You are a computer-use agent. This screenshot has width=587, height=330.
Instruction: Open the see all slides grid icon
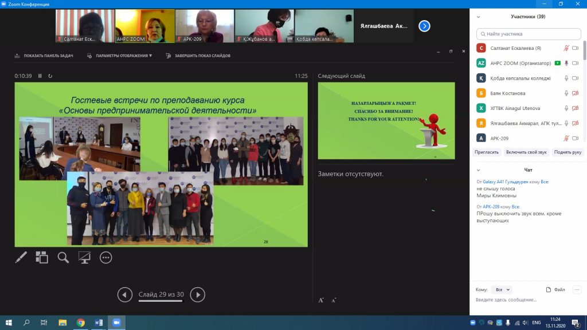41,257
